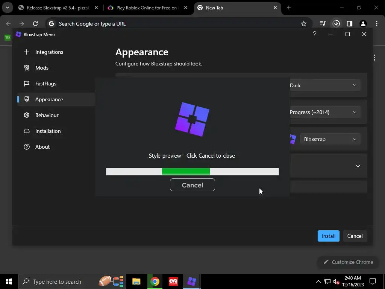Click three-dot menu on Chrome page right edge
This screenshot has width=385, height=289.
[374, 58]
